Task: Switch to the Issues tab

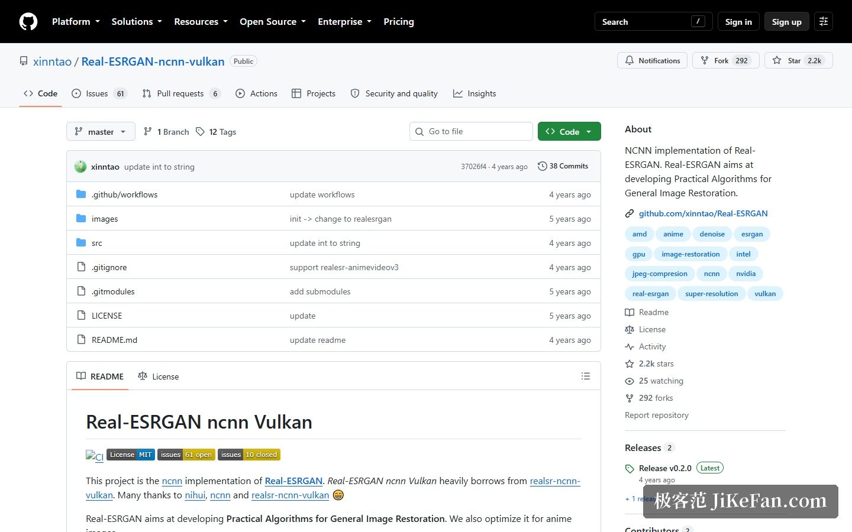Action: (99, 93)
